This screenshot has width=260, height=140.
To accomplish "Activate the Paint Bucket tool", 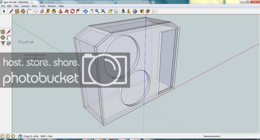I will pos(54,11).
